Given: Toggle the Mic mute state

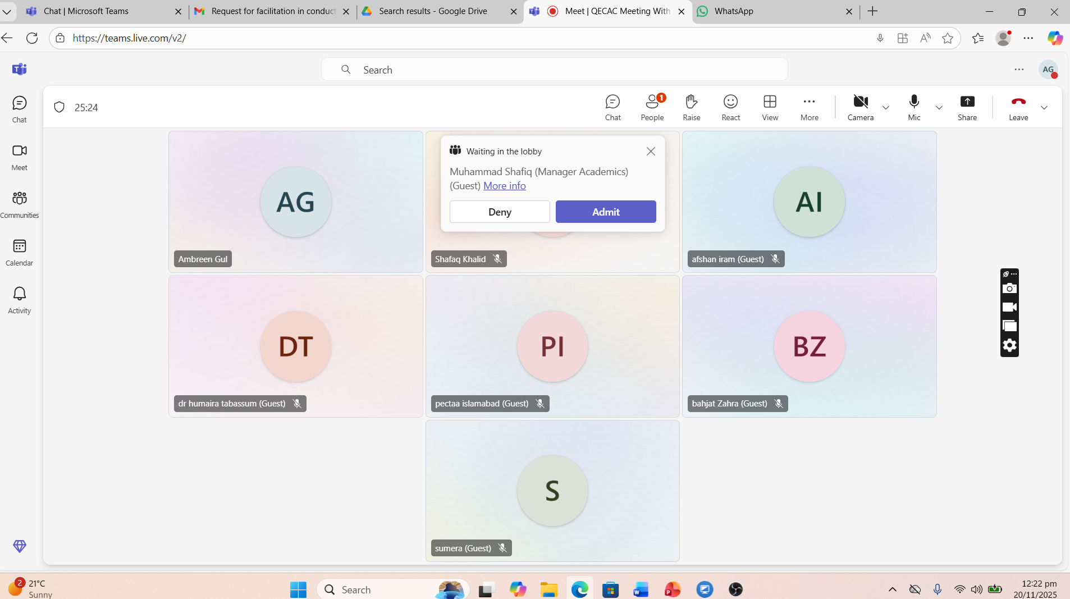Looking at the screenshot, I should (914, 107).
